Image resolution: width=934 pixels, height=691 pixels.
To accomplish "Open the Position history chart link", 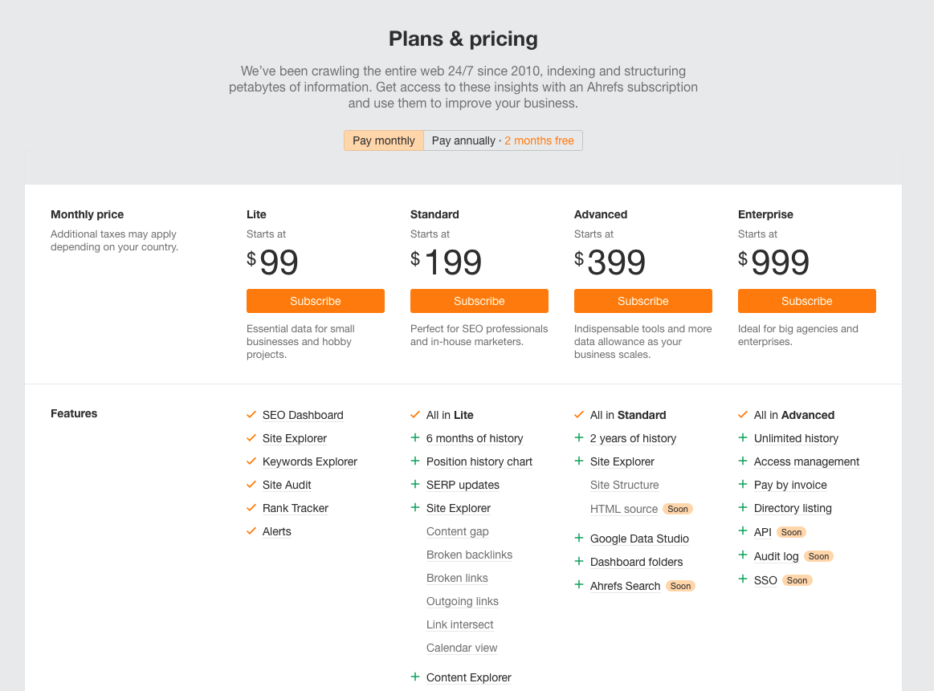I will tap(479, 461).
